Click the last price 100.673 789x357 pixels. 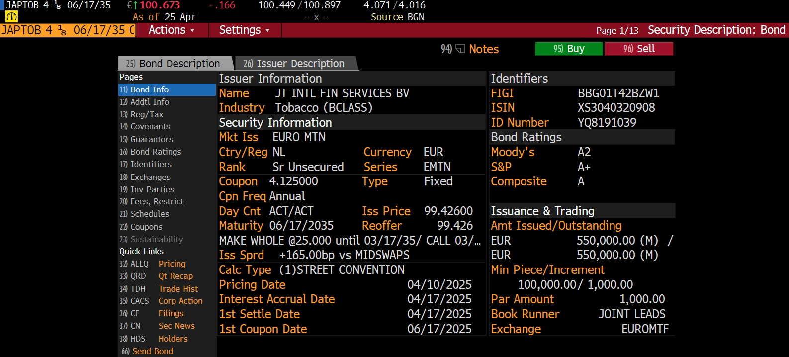point(160,5)
